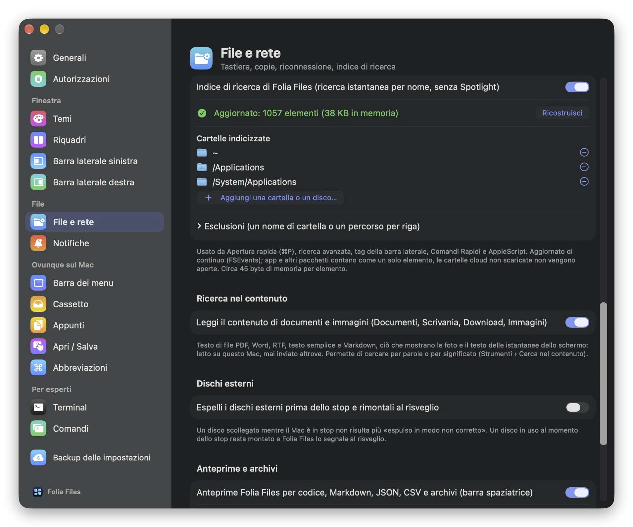
Task: Click the Terminal icon in sidebar
Action: [38, 407]
